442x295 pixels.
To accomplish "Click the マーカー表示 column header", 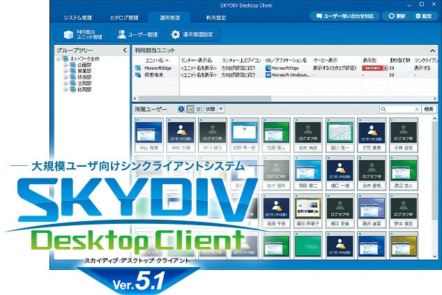I will tap(336, 61).
